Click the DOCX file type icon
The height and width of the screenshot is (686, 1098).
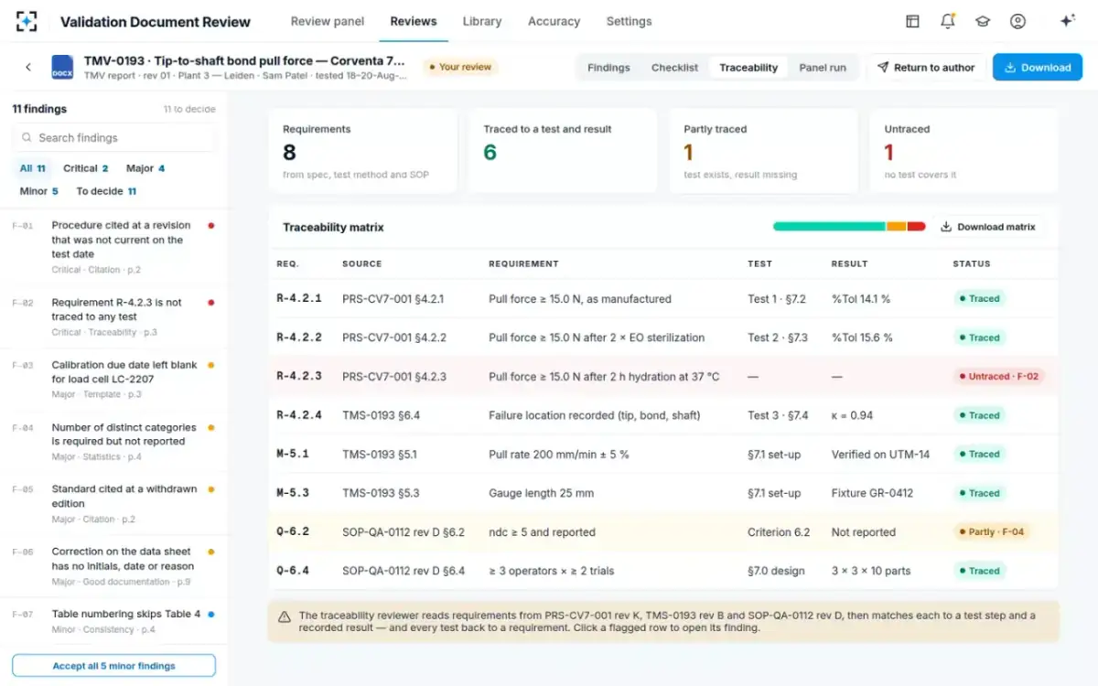pos(62,67)
